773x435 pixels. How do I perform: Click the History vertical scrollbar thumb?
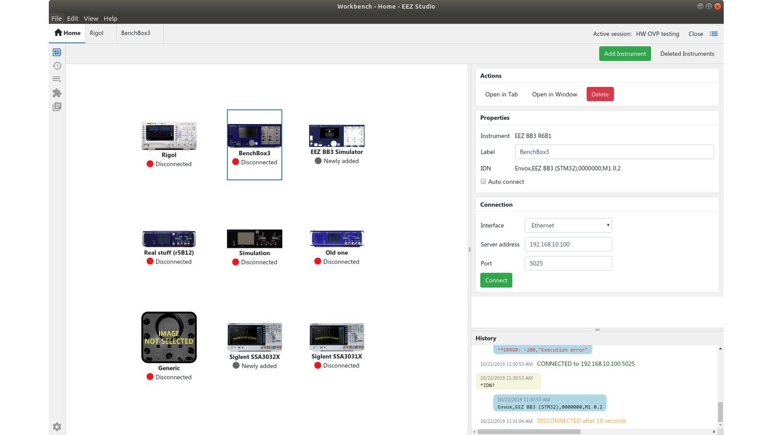pos(720,412)
